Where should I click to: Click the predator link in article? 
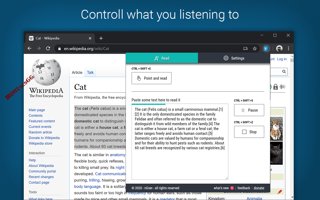[167, 199]
